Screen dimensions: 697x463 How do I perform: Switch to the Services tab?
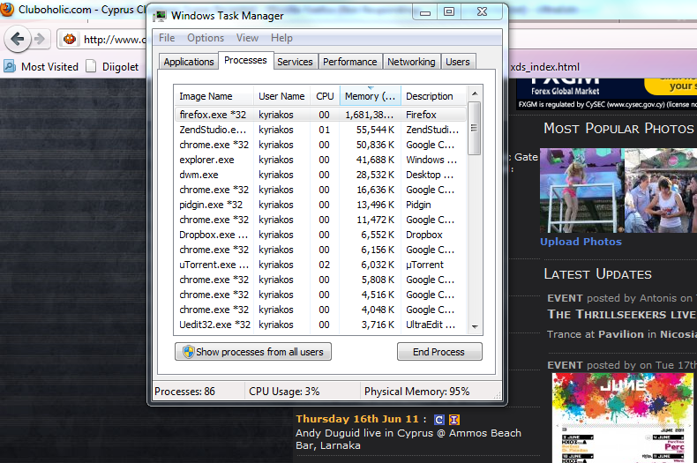pos(295,62)
